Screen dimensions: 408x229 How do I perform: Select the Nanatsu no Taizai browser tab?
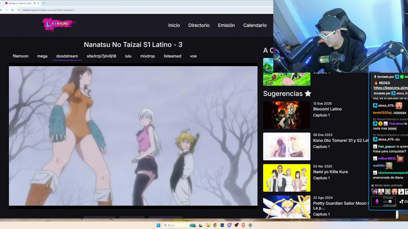point(22,3)
